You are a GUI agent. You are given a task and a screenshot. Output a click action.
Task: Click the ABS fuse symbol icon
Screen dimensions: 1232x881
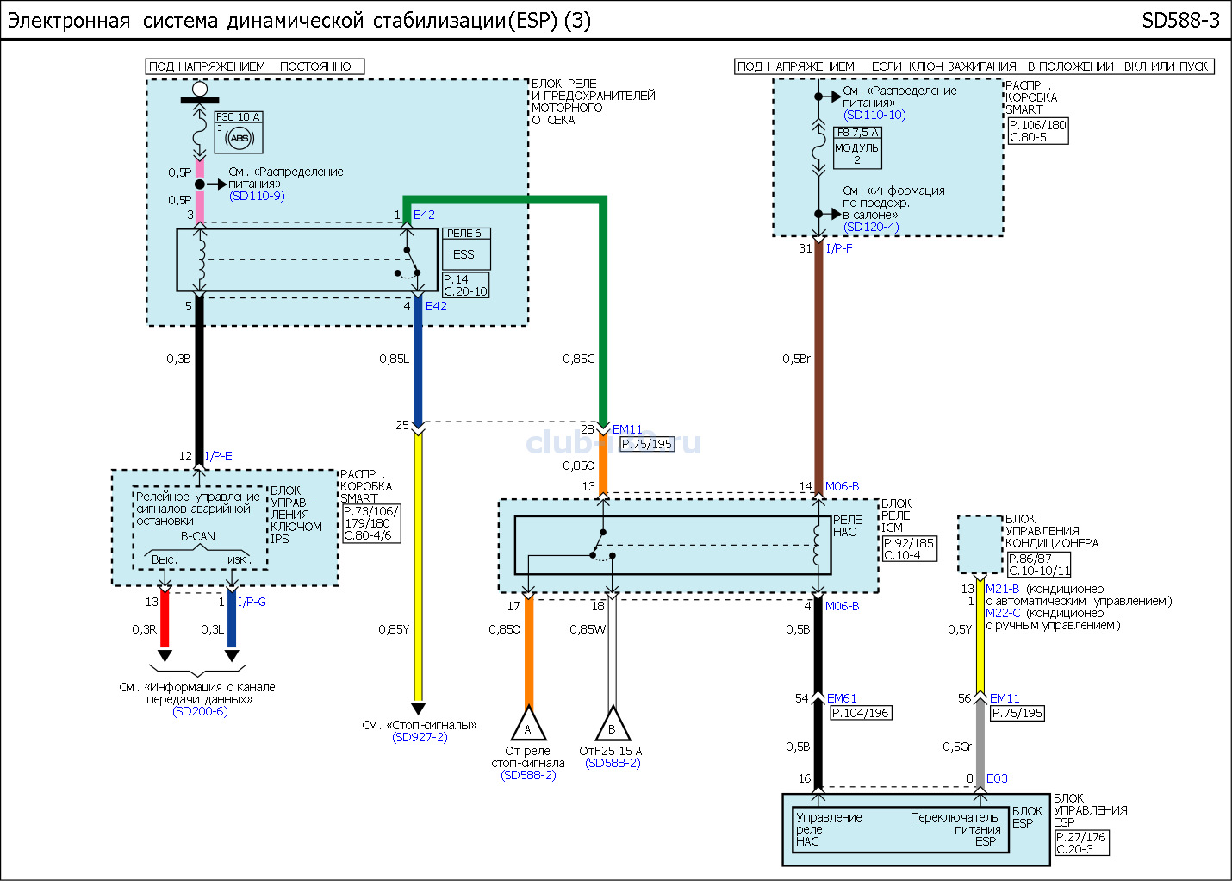[x=240, y=138]
